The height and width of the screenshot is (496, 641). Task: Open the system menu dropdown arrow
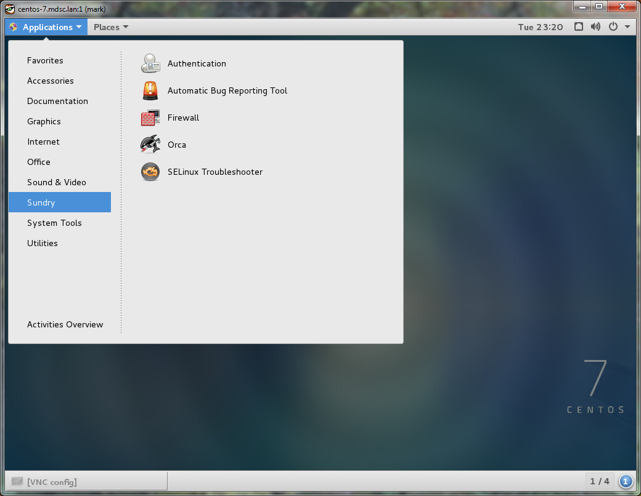627,27
